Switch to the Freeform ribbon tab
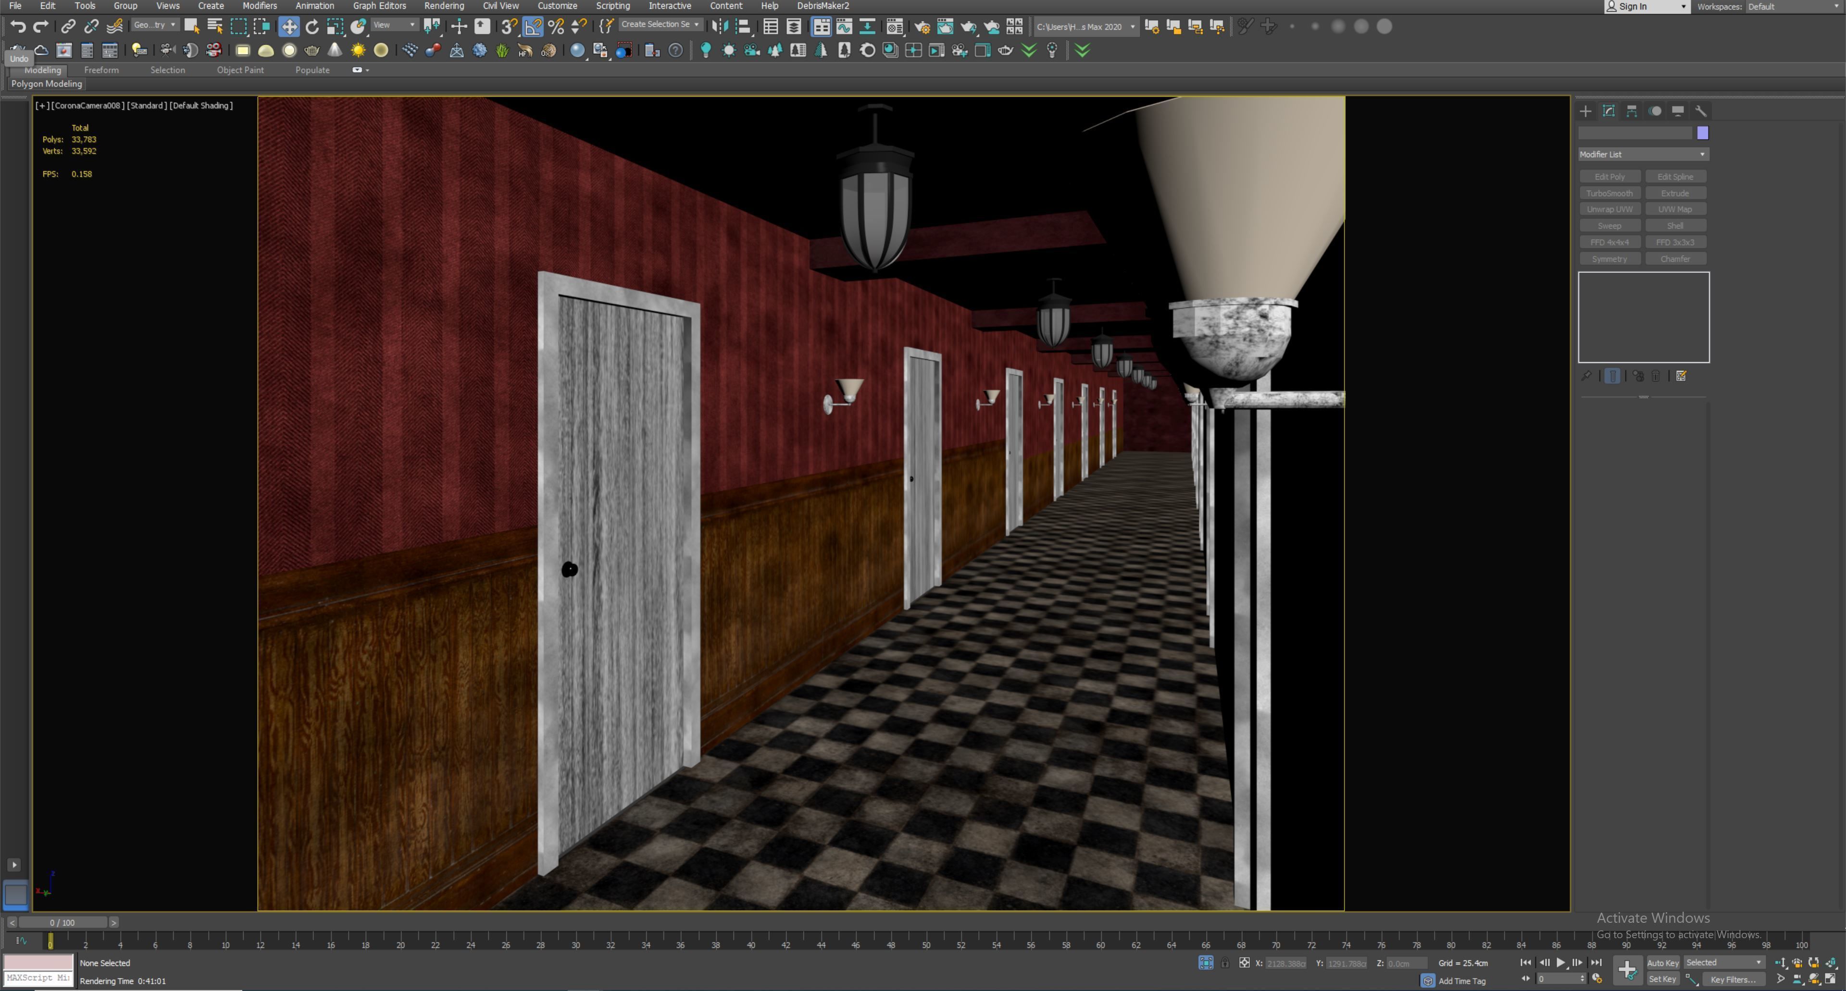The height and width of the screenshot is (991, 1846). tap(101, 70)
